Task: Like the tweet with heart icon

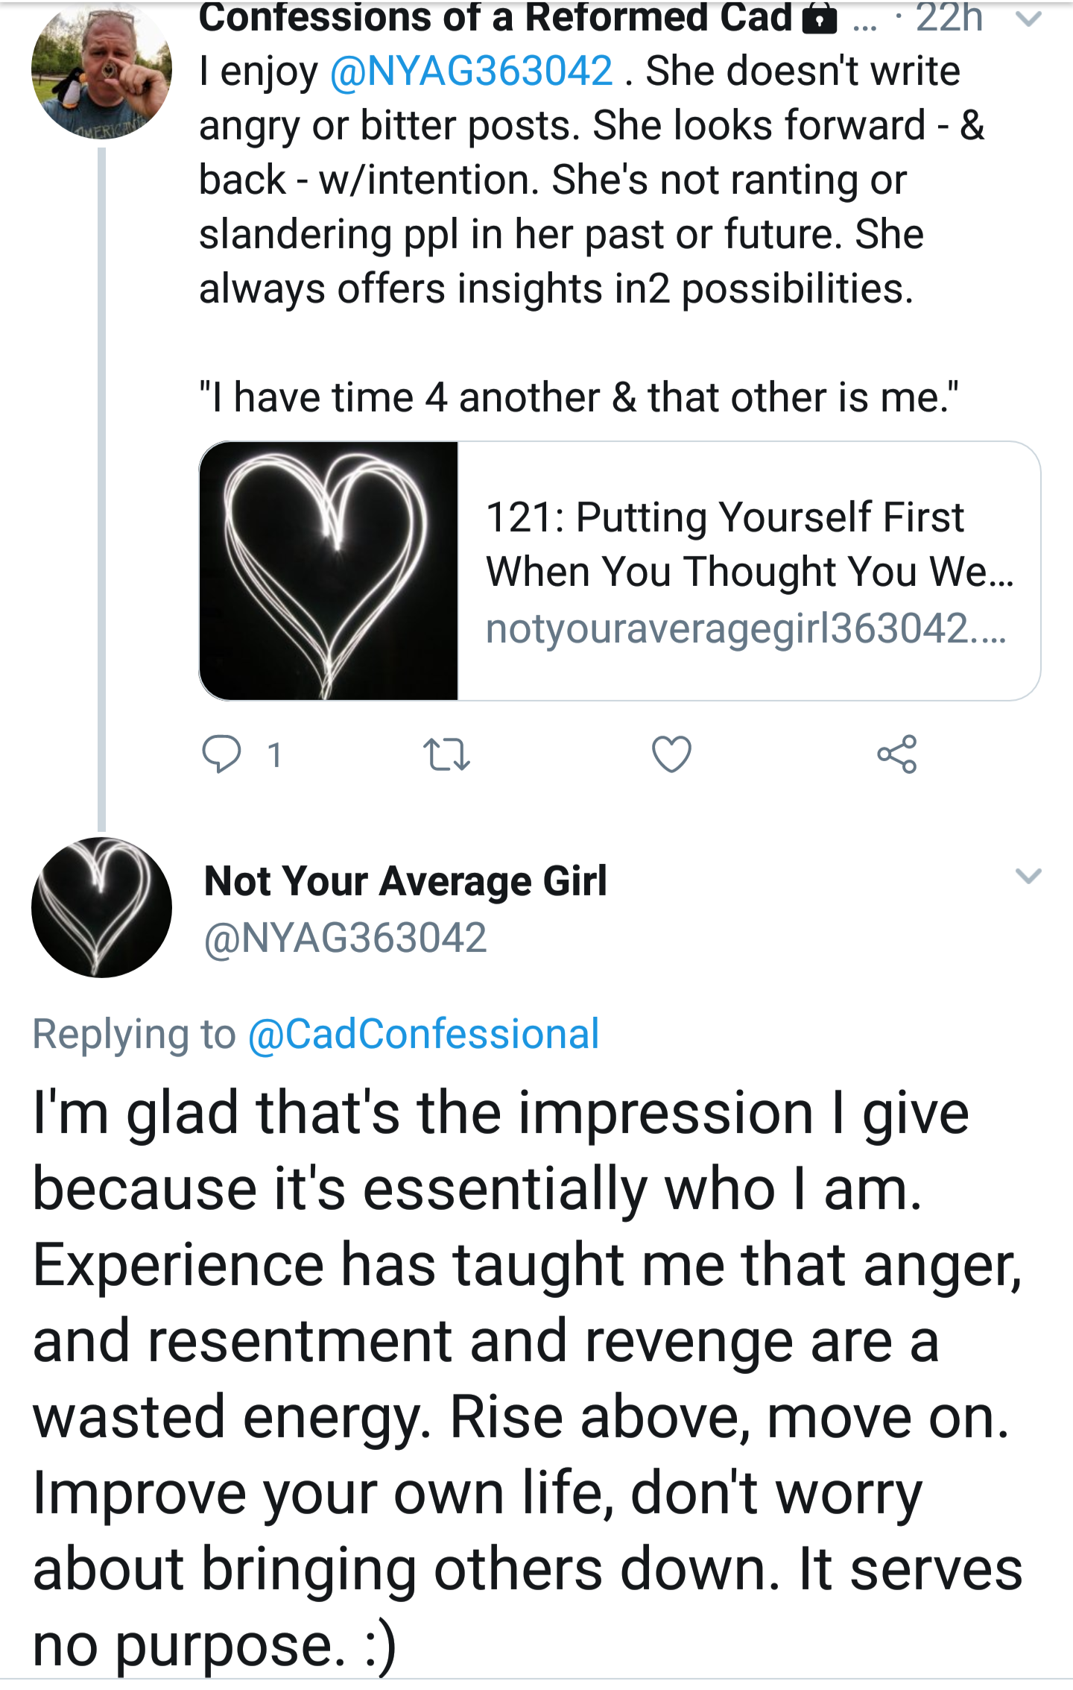Action: tap(671, 754)
